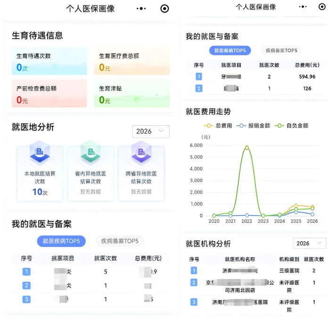The width and height of the screenshot is (330, 318).
Task: Tap rank badge 1 in left 就医疾病 table
Action: (26, 271)
